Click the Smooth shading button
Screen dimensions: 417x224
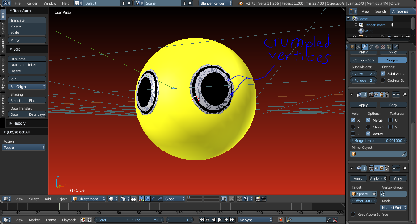pos(17,101)
